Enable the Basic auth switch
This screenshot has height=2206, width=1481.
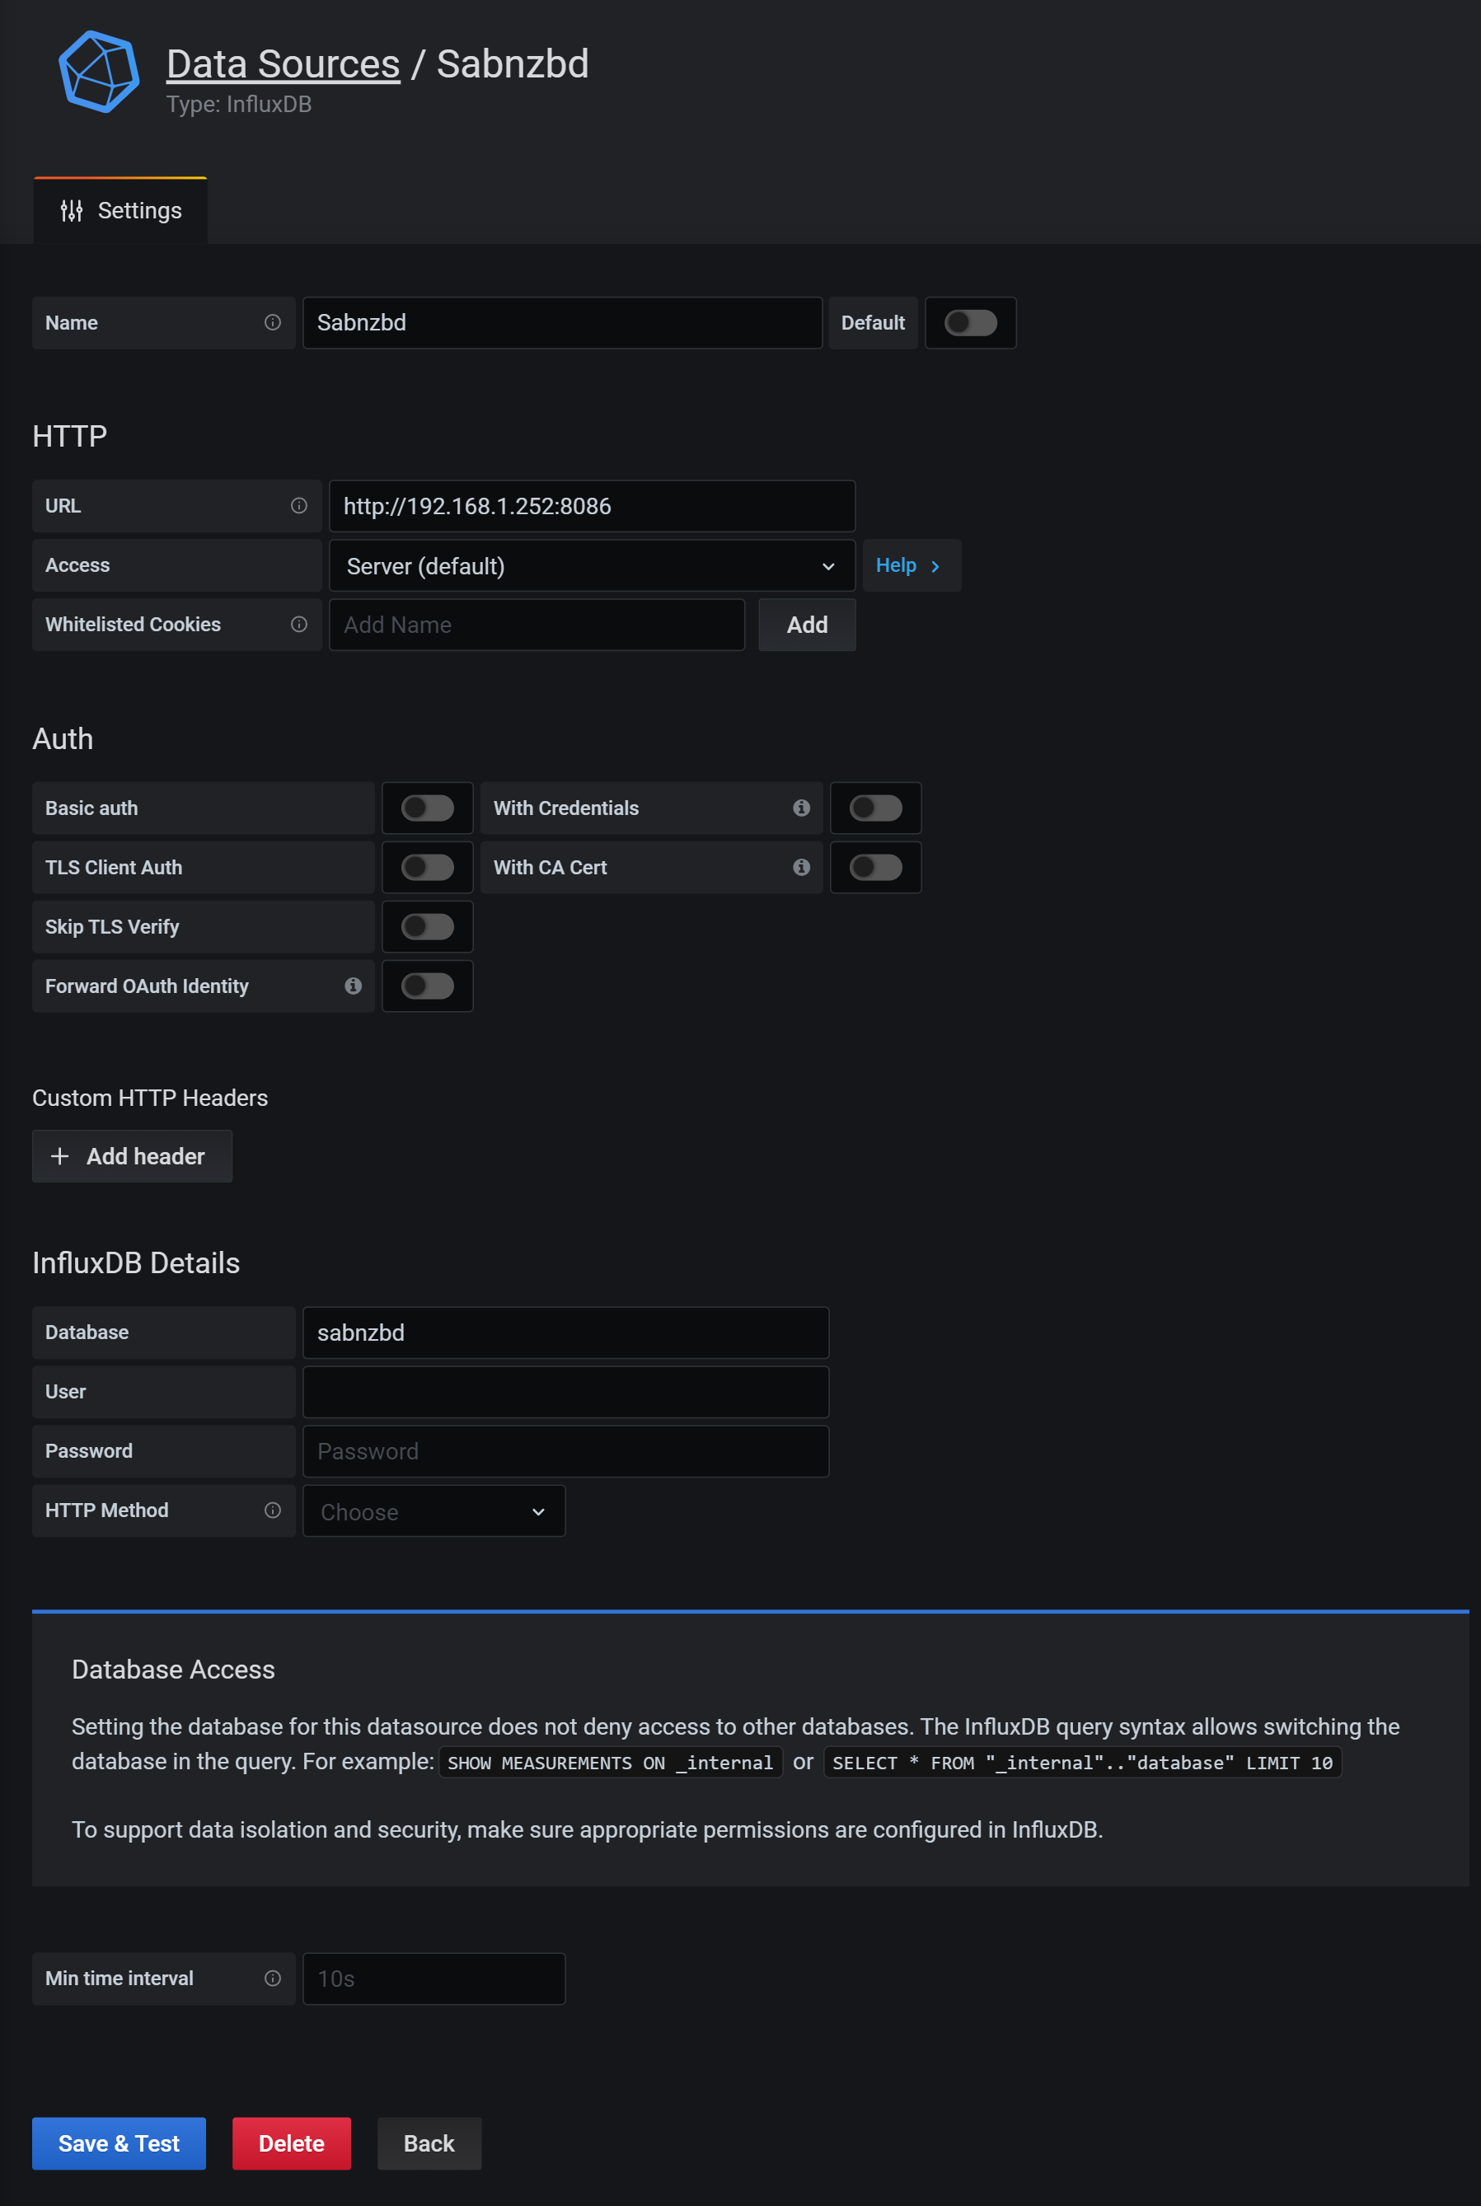[x=428, y=808]
